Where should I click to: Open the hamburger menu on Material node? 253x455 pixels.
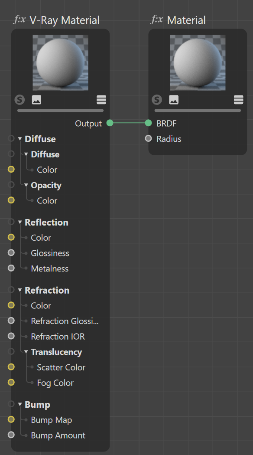pyautogui.click(x=239, y=100)
